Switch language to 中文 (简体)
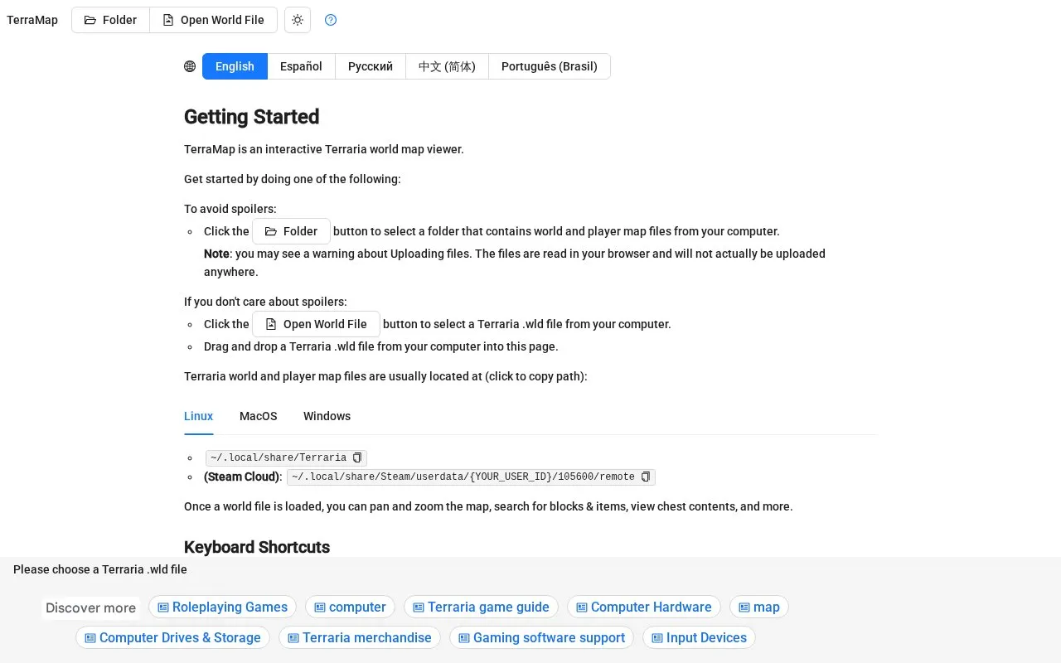The image size is (1061, 663). (x=447, y=66)
